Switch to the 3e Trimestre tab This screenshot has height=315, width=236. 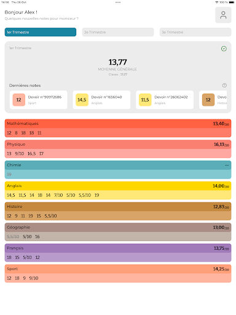tap(195, 32)
